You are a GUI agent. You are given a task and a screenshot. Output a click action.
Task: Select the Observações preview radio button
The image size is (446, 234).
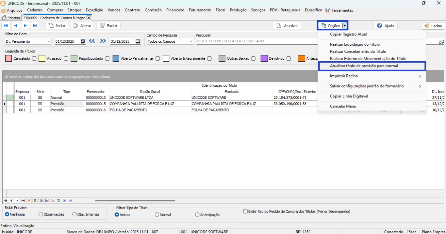(41, 214)
